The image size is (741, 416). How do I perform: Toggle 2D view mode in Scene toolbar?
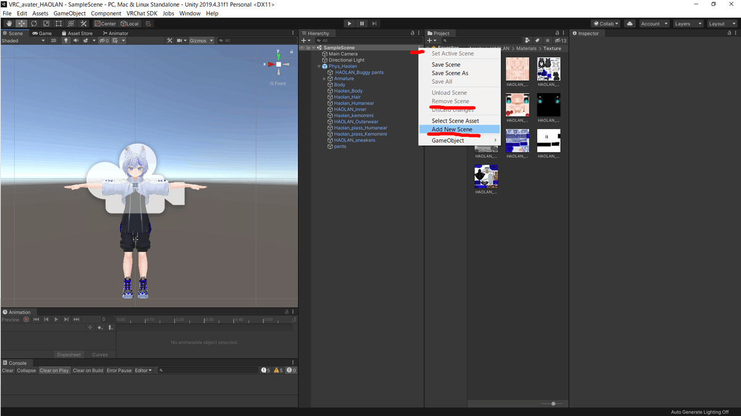click(55, 40)
